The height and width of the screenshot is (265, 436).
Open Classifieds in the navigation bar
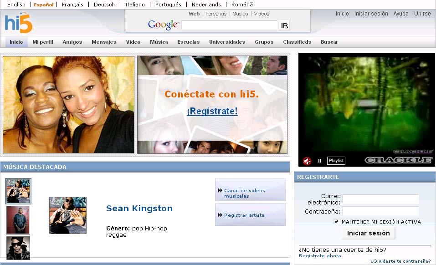click(x=297, y=42)
